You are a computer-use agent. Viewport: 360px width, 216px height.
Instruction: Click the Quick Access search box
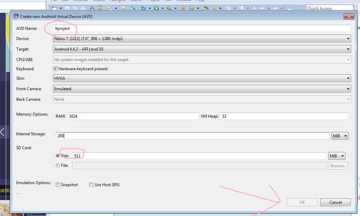pos(330,8)
